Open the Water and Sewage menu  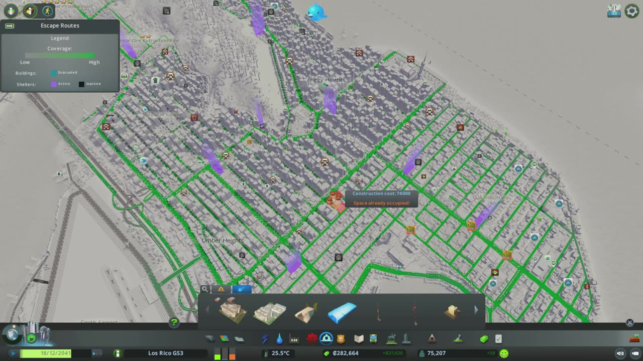279,339
